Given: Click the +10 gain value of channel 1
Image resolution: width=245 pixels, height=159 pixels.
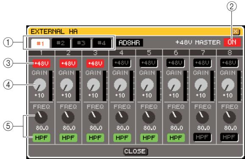Looking at the screenshot, I should [x=39, y=95].
